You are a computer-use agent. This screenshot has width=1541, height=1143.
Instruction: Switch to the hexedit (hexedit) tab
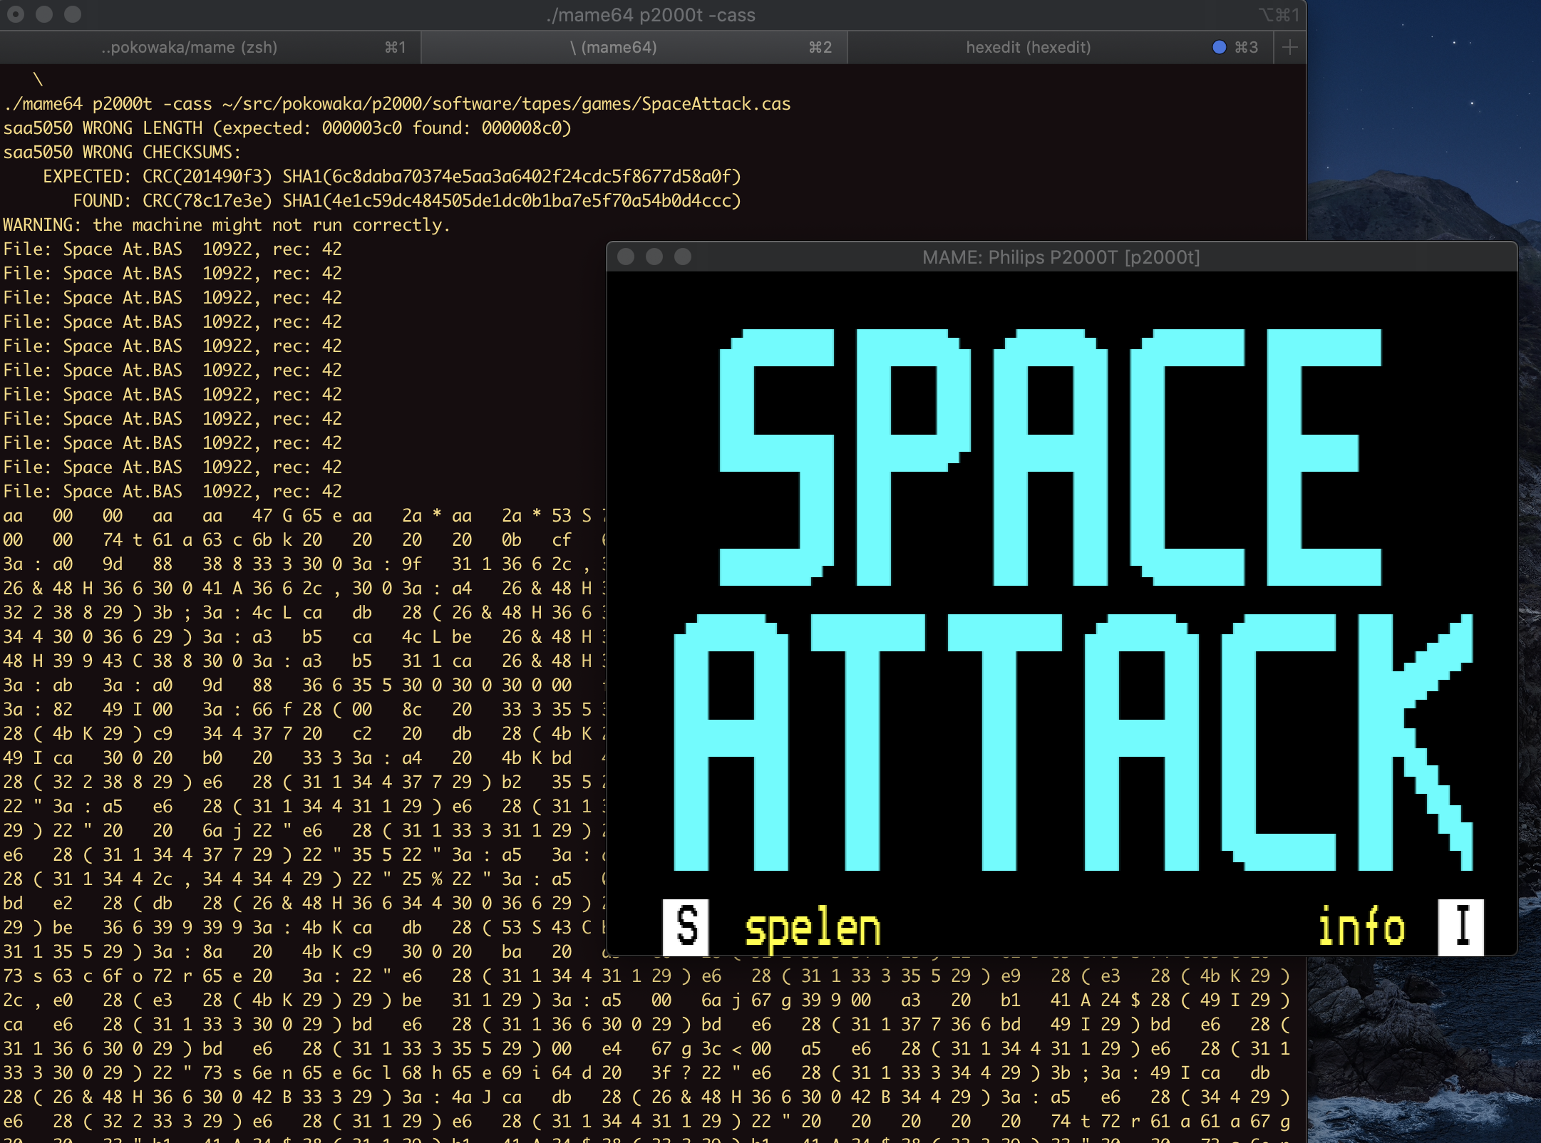(x=1028, y=47)
